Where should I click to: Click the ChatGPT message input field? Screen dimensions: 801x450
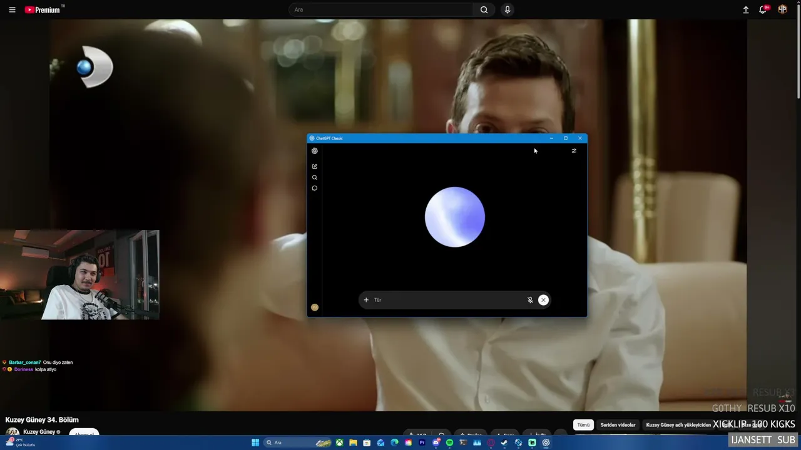click(448, 300)
